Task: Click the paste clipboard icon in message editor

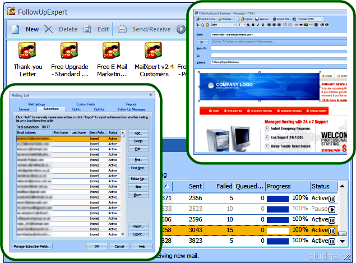Action: 207,25
